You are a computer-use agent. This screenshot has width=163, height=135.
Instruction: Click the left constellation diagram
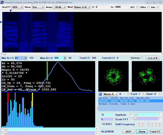coord(114,76)
